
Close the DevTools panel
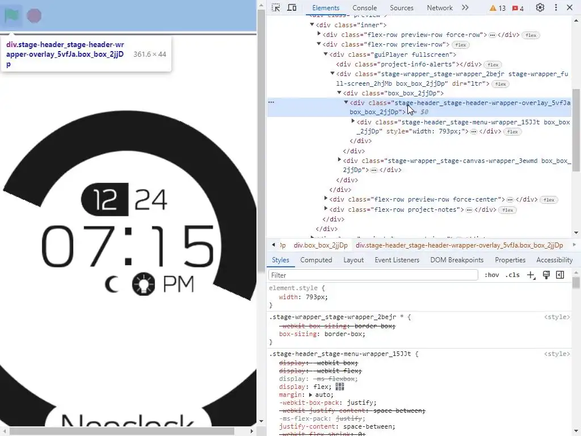[570, 7]
